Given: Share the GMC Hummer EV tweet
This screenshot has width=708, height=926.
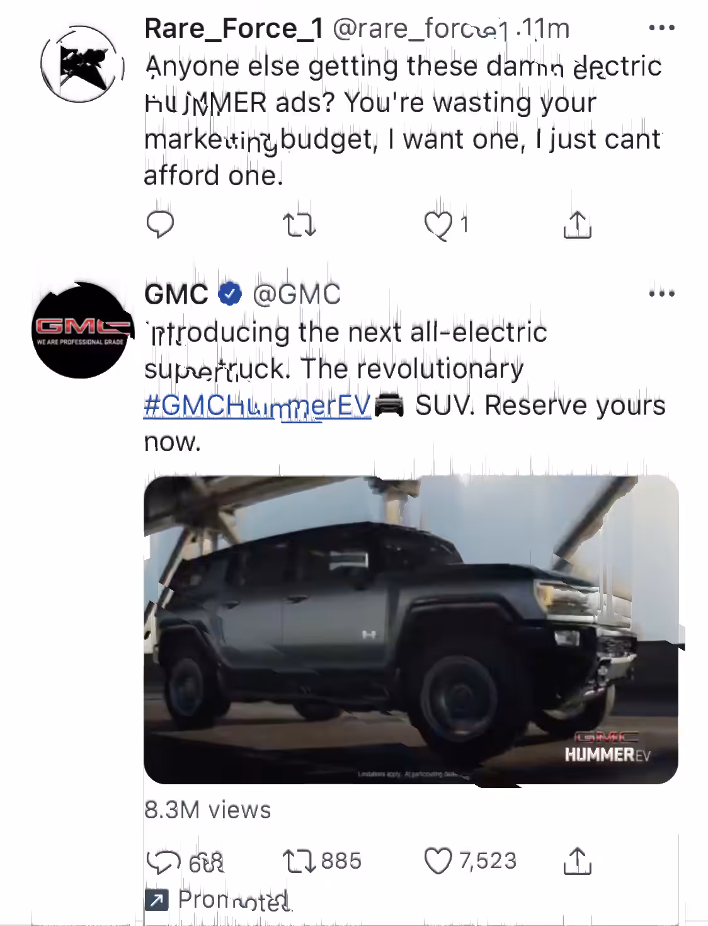Looking at the screenshot, I should [x=577, y=861].
